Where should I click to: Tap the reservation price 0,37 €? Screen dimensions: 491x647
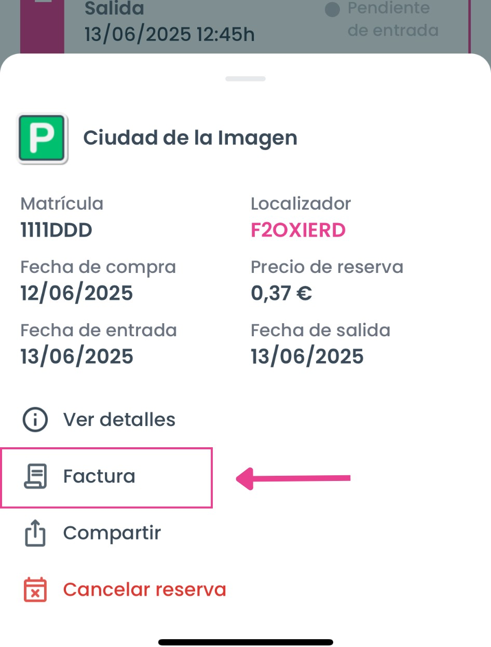tap(281, 293)
